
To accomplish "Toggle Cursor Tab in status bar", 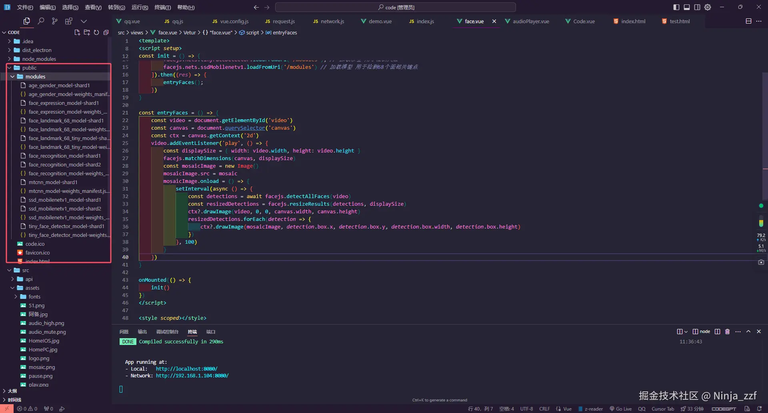I will click(x=663, y=409).
